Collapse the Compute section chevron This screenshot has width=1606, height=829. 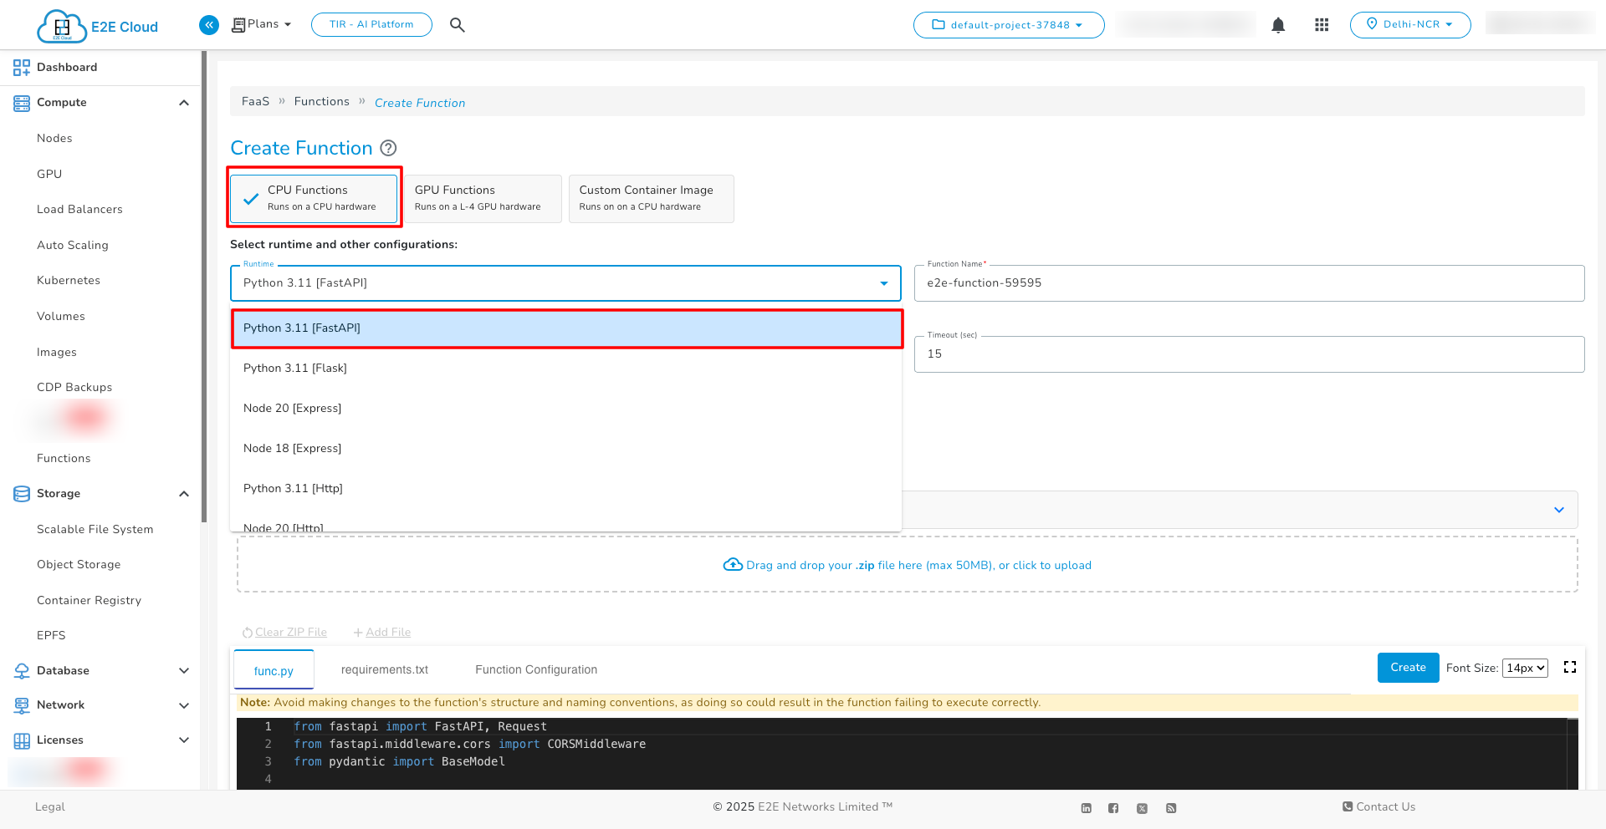pos(184,103)
